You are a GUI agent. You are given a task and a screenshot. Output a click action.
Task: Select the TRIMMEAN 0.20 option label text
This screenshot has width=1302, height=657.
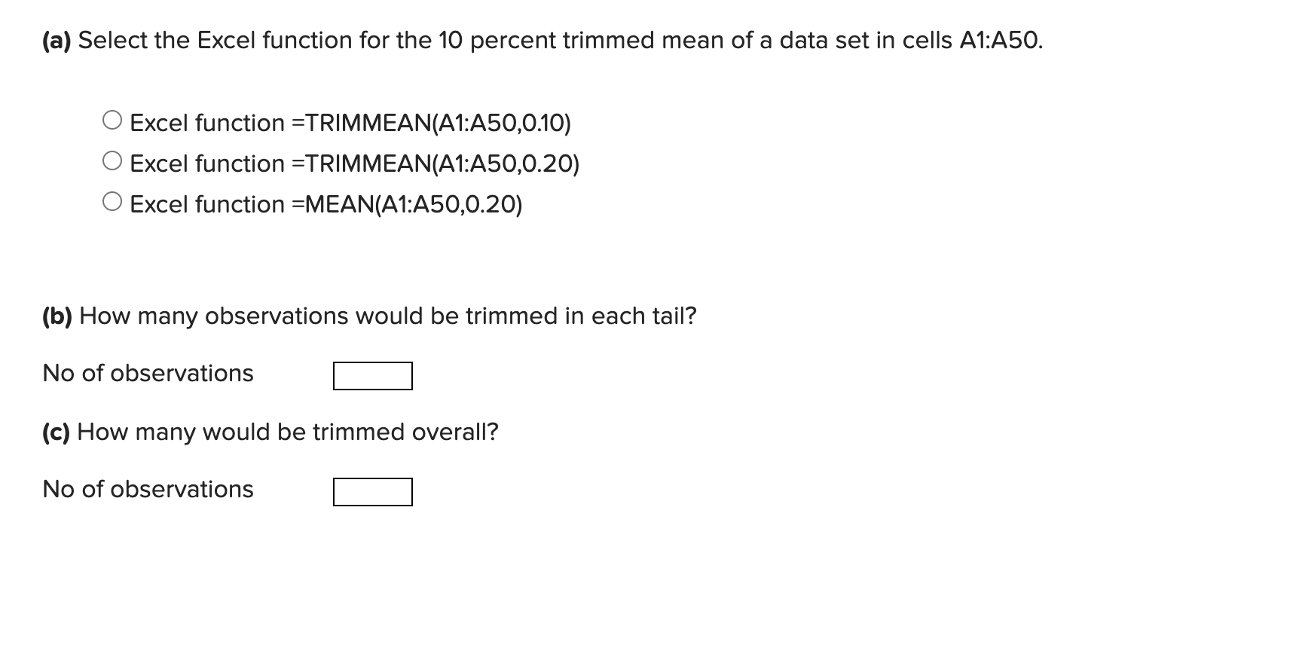tap(354, 163)
